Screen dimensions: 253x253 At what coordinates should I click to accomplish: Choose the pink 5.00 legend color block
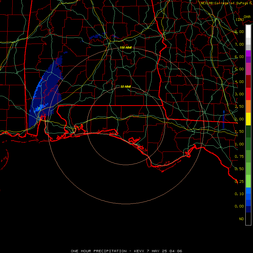(x=248, y=69)
